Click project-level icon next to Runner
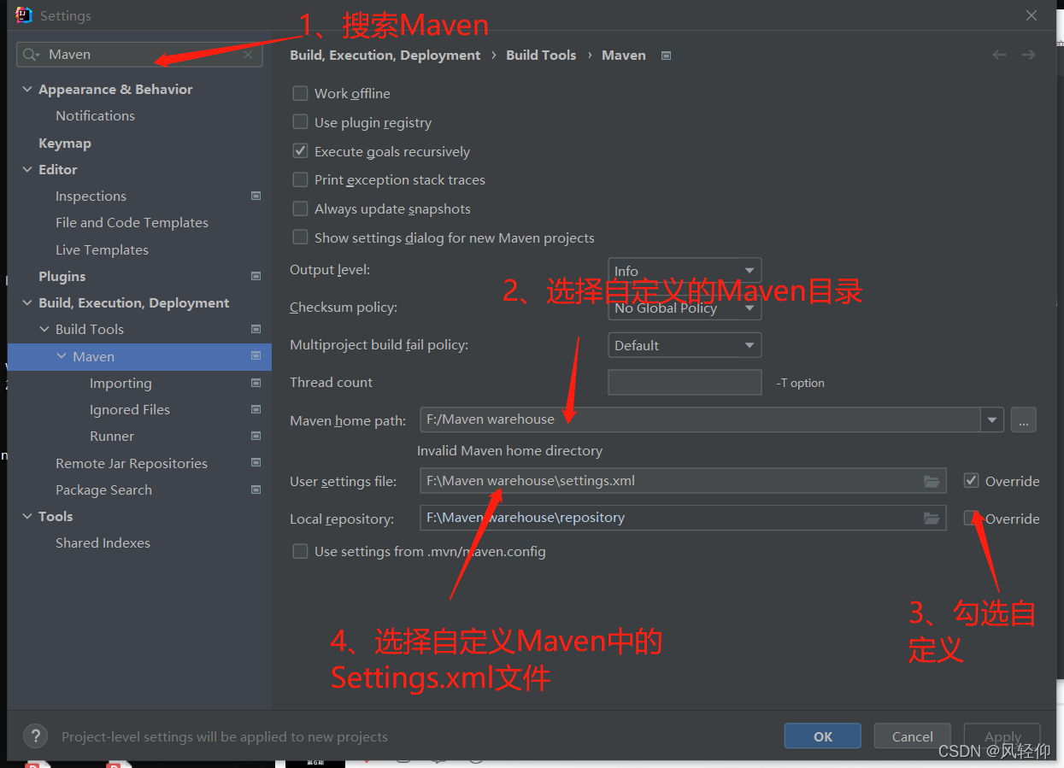This screenshot has height=768, width=1064. (256, 436)
